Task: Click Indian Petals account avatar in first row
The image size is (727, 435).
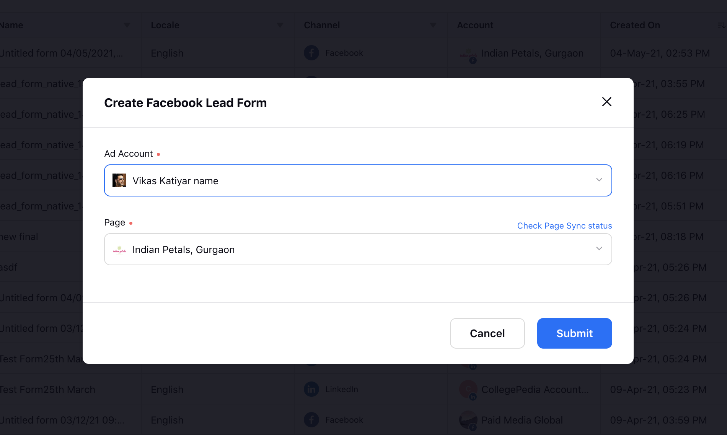Action: [468, 54]
